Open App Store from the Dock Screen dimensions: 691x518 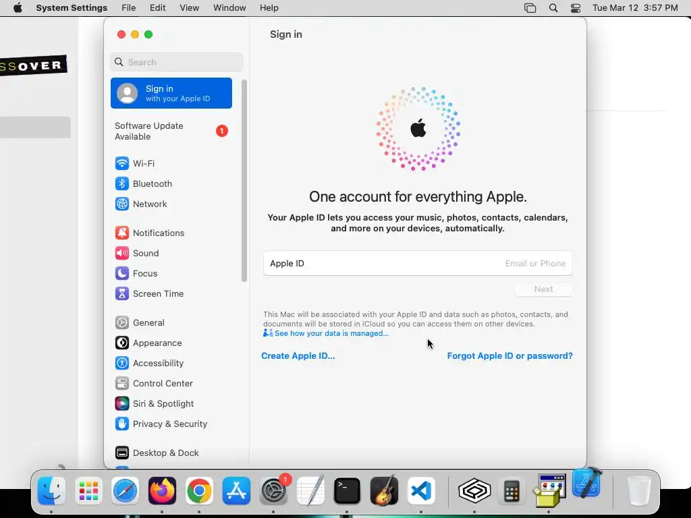tap(236, 491)
